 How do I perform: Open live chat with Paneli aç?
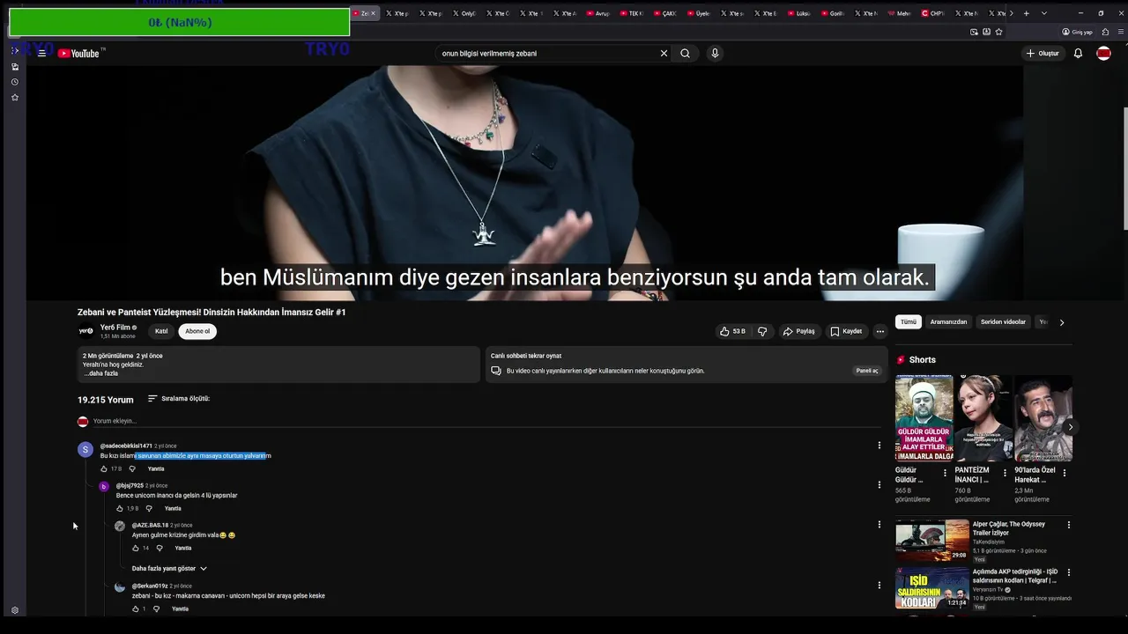(x=867, y=371)
